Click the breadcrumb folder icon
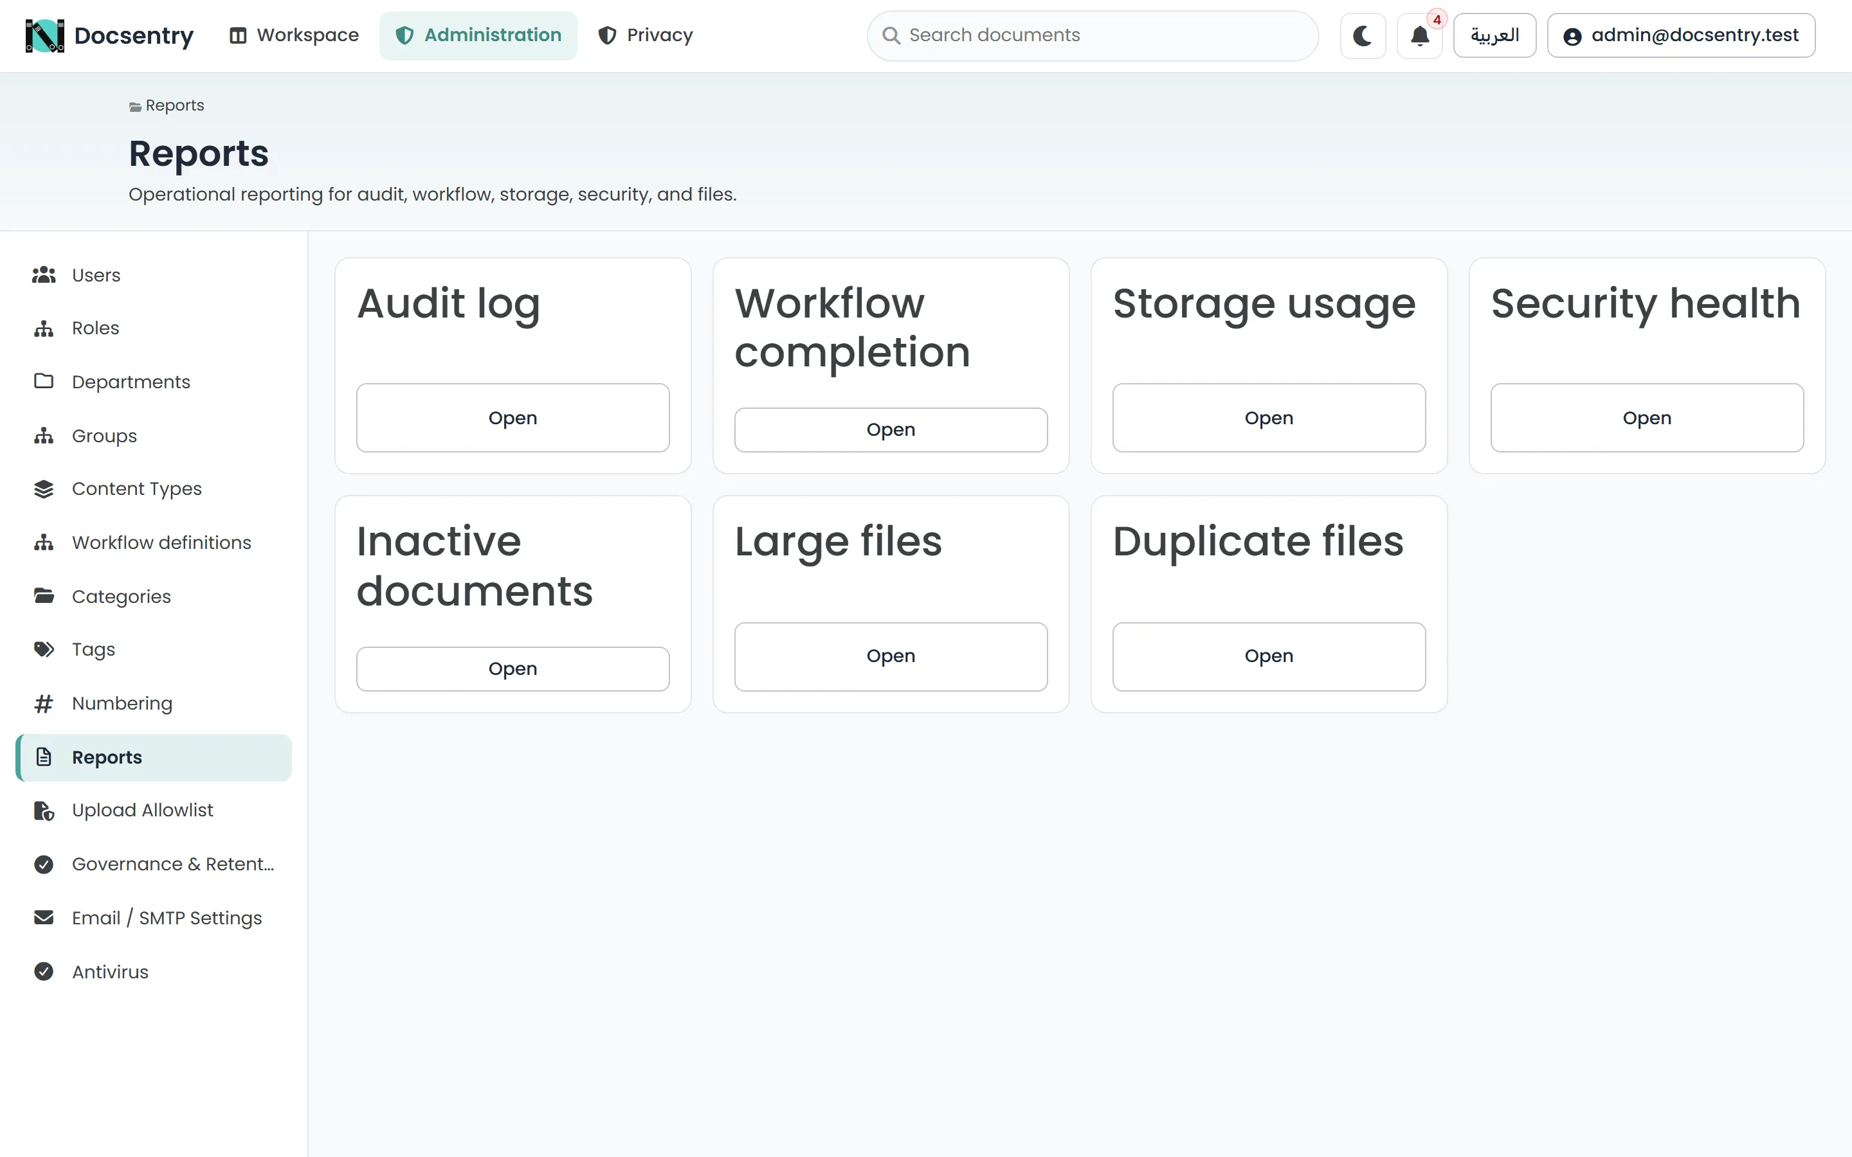Image resolution: width=1852 pixels, height=1157 pixels. coord(134,106)
